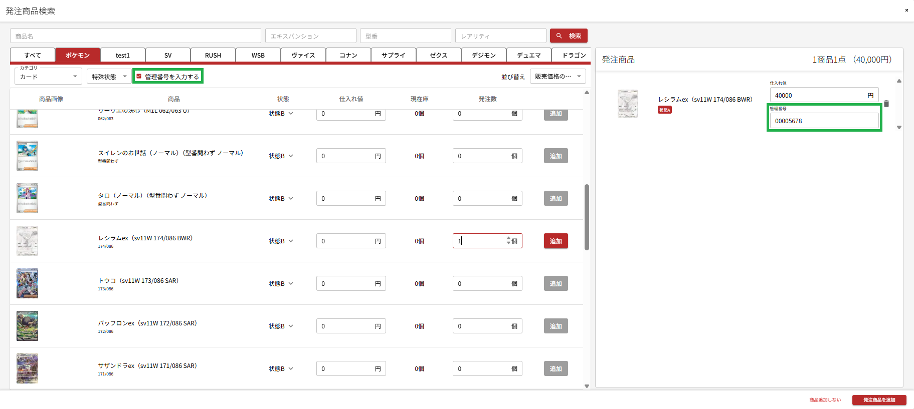Click product list scrollbar down arrow

tap(587, 386)
